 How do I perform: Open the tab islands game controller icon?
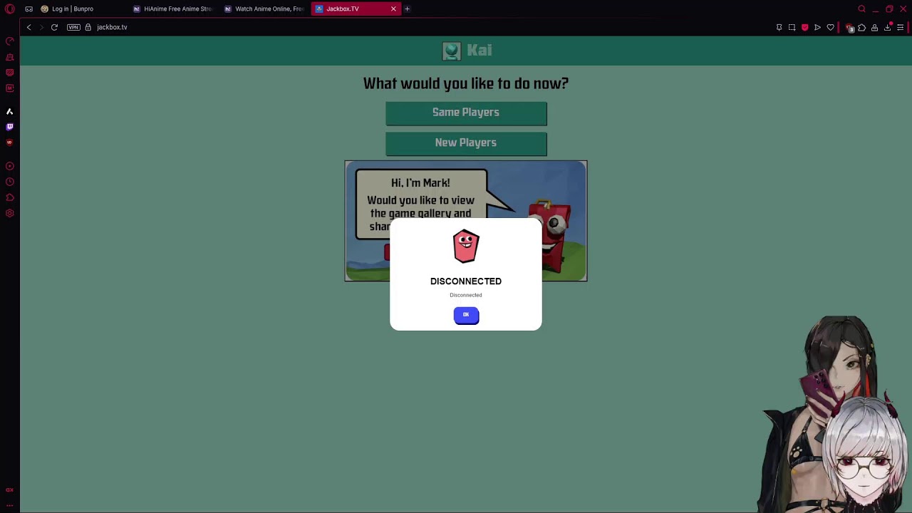tap(28, 9)
